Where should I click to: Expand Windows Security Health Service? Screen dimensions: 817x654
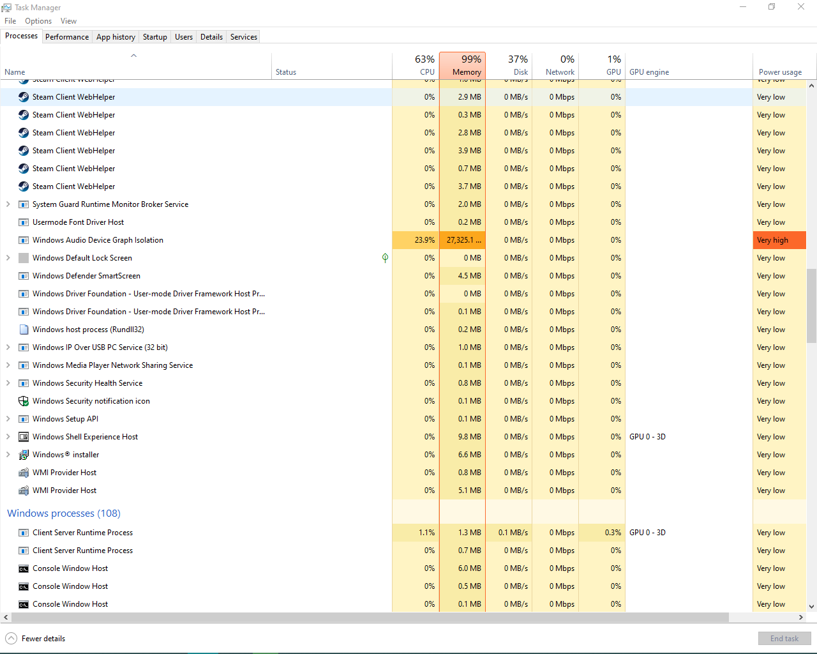(x=8, y=383)
